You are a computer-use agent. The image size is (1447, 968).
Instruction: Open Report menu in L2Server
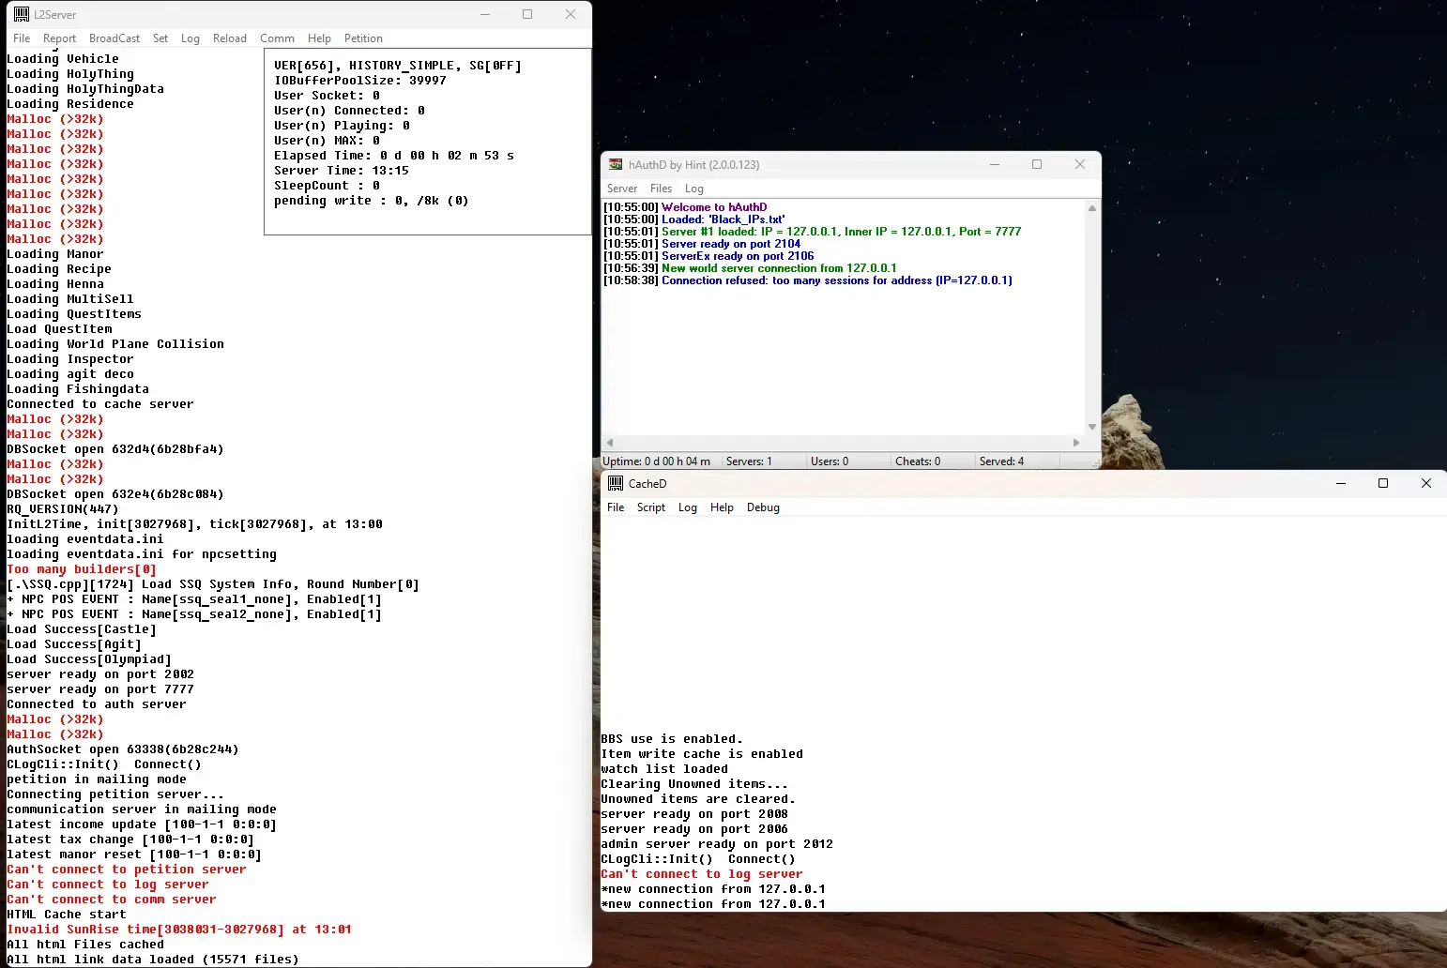(x=59, y=38)
